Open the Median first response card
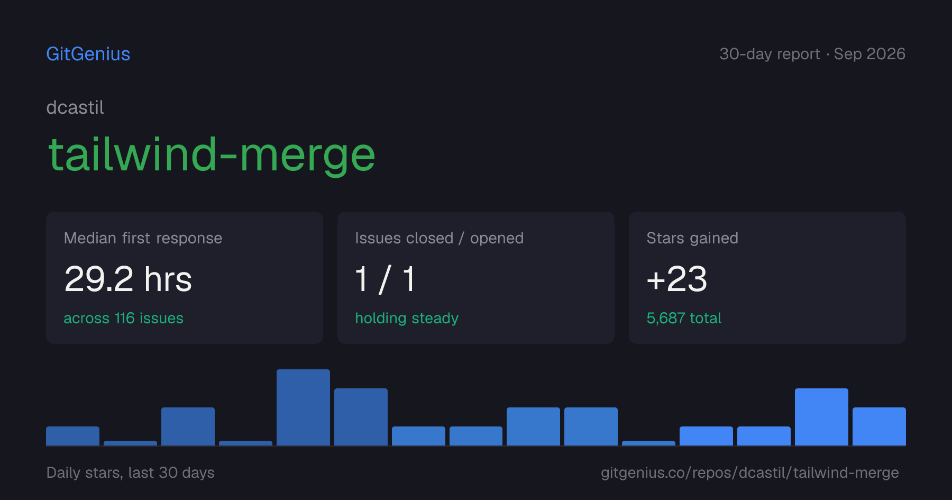 coord(185,278)
